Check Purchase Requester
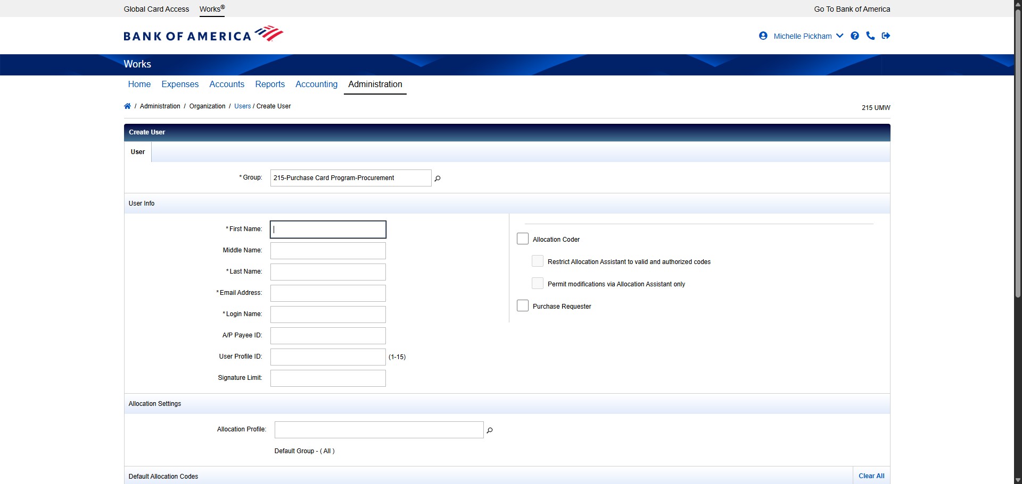This screenshot has width=1022, height=484. [523, 305]
